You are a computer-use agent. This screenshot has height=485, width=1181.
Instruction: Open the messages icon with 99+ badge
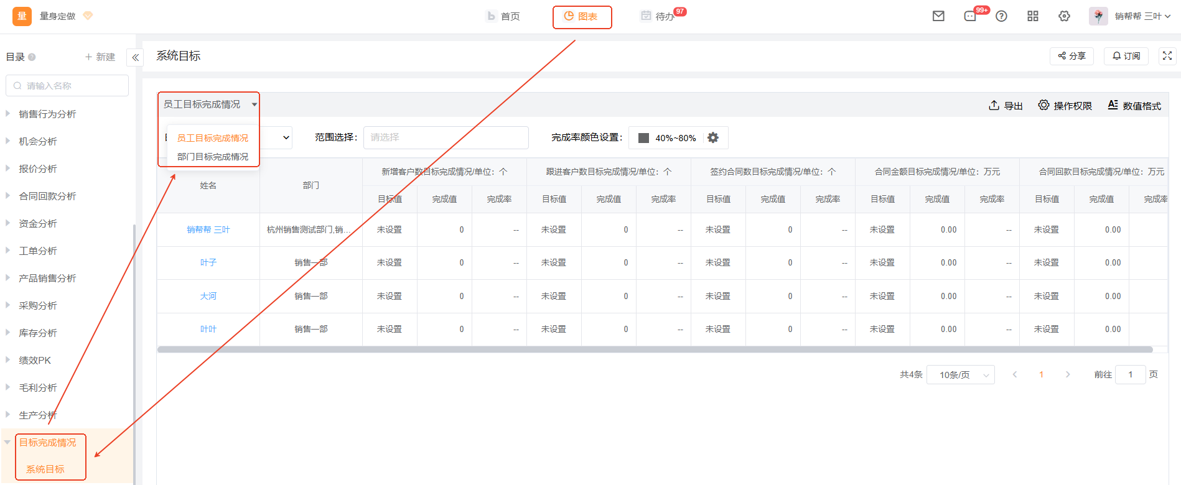tap(971, 16)
